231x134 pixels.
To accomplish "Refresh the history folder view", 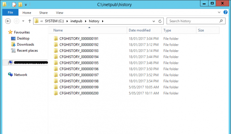I will (x=160, y=21).
